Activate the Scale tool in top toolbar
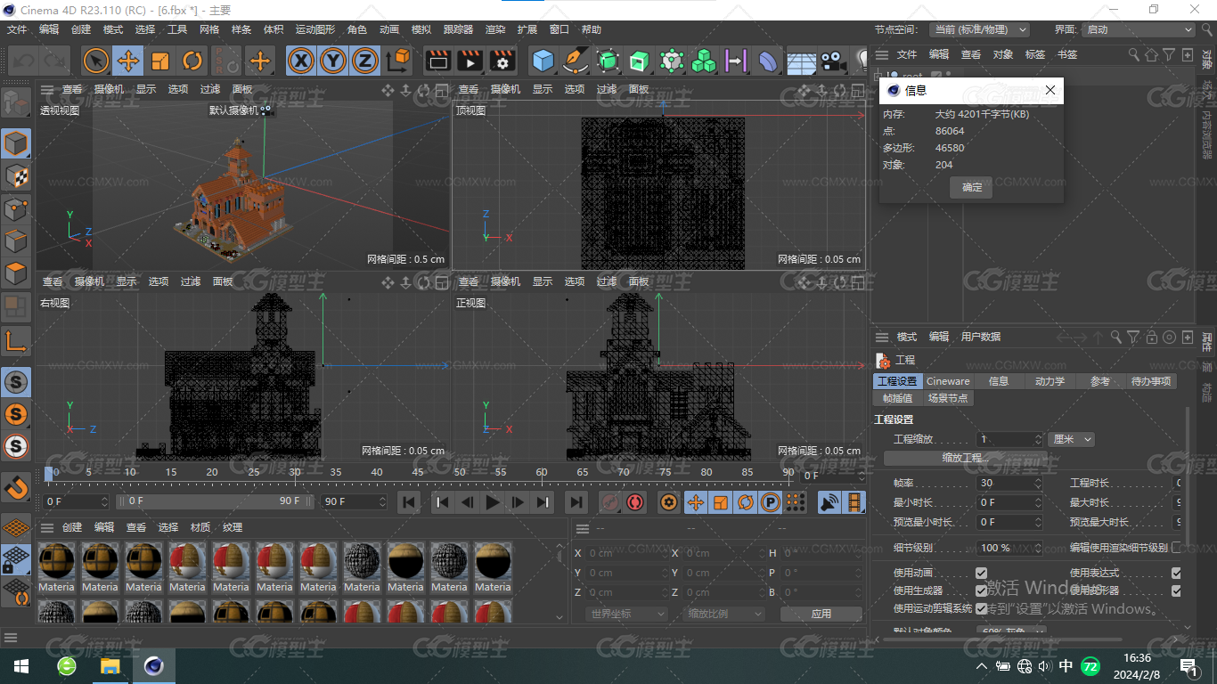Viewport: 1217px width, 684px height. [160, 61]
